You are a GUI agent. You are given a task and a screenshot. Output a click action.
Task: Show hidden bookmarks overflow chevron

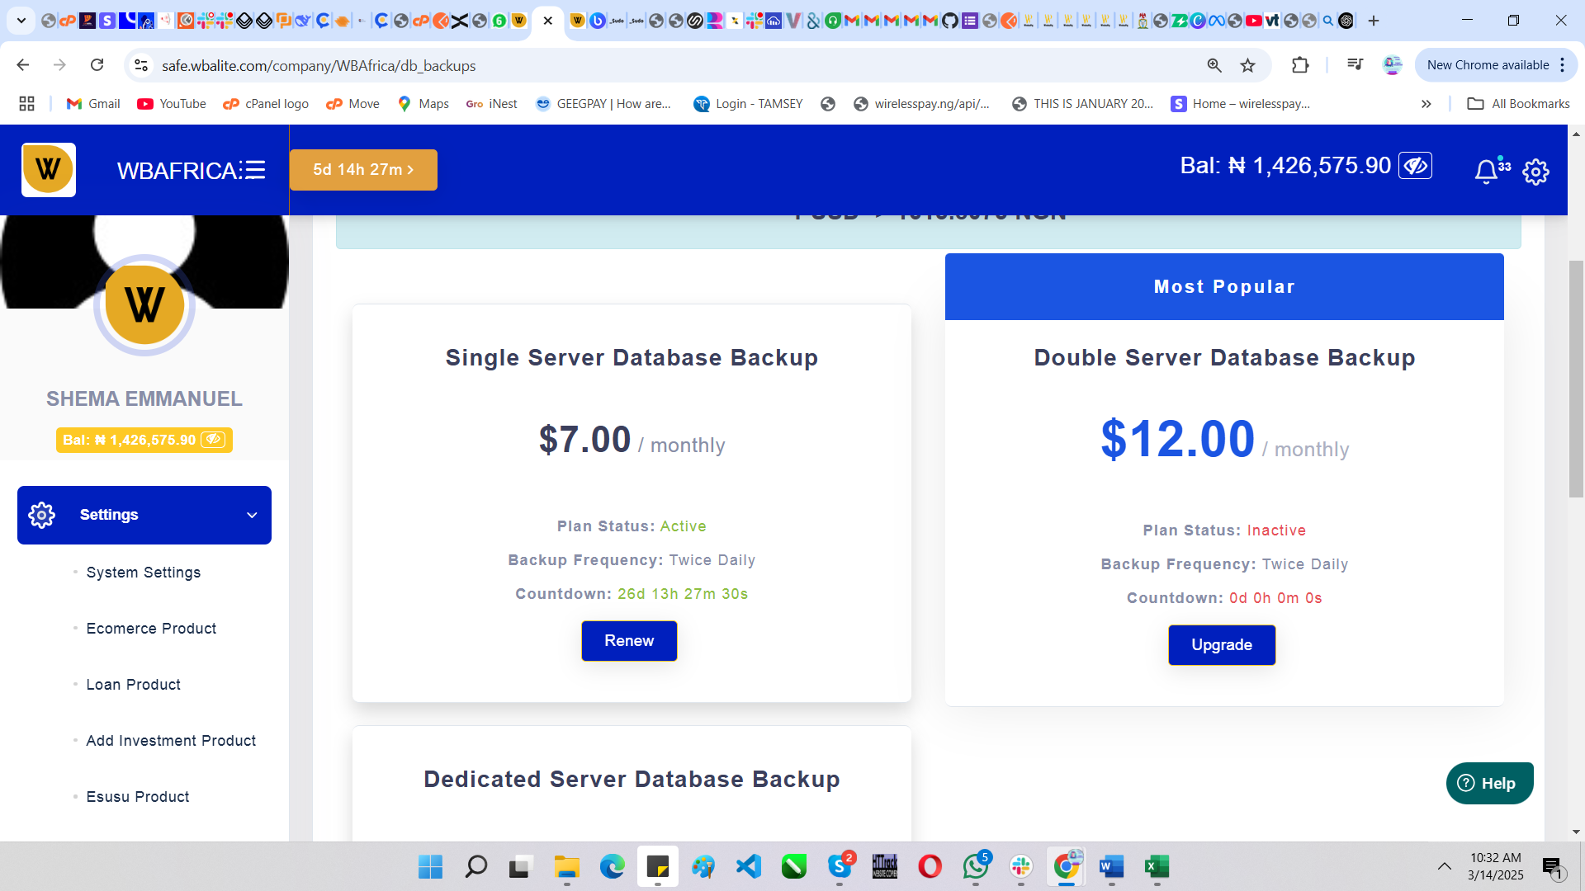(1426, 104)
